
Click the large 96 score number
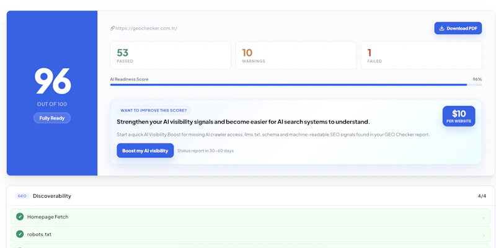click(53, 81)
